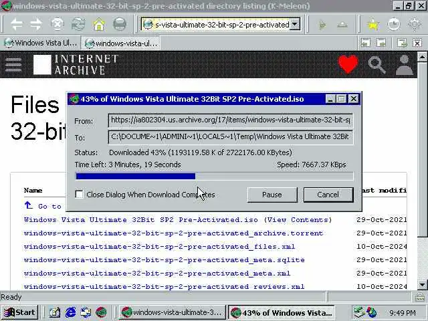Click the 'Name' column header
Viewport: 428px width, 321px height.
pyautogui.click(x=33, y=190)
